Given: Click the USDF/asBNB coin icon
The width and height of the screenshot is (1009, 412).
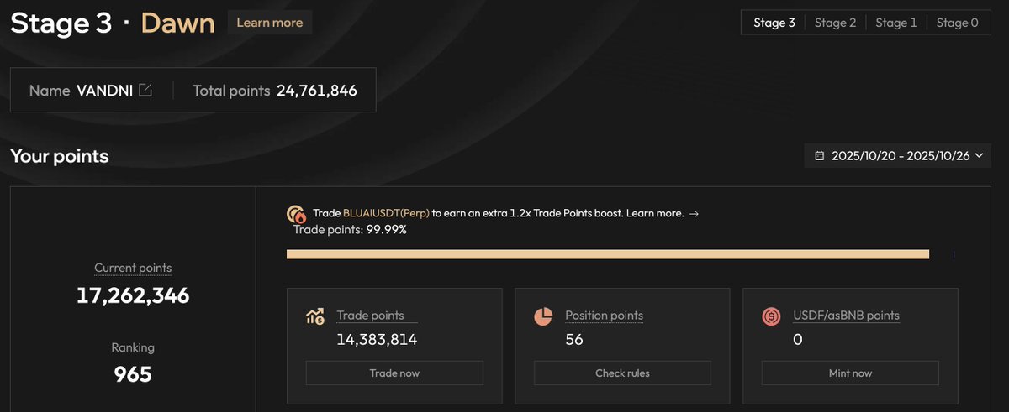Looking at the screenshot, I should 771,316.
